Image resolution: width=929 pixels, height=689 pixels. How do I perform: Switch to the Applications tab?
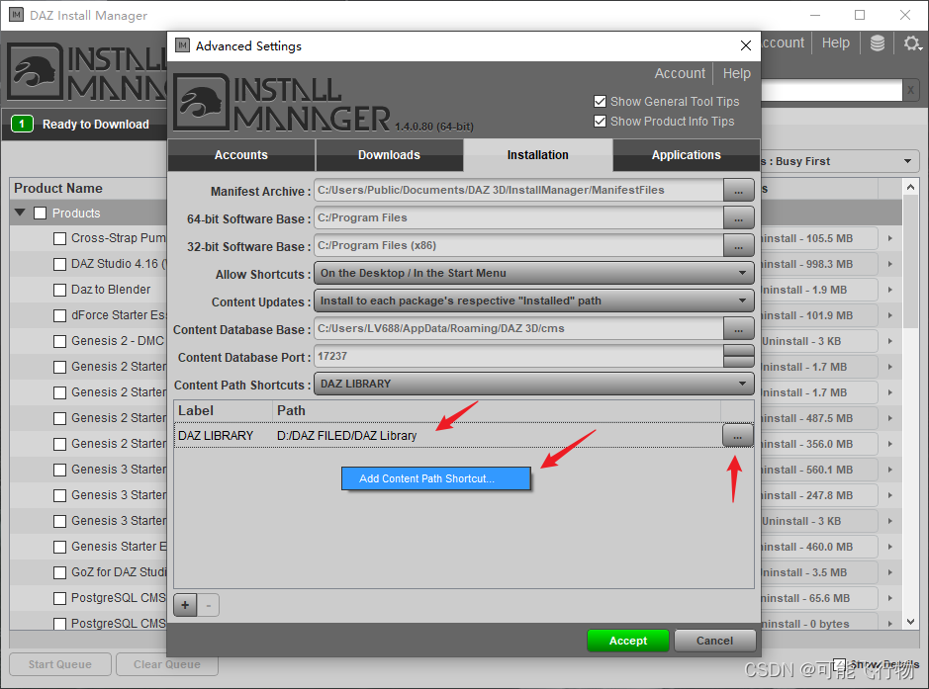point(686,155)
